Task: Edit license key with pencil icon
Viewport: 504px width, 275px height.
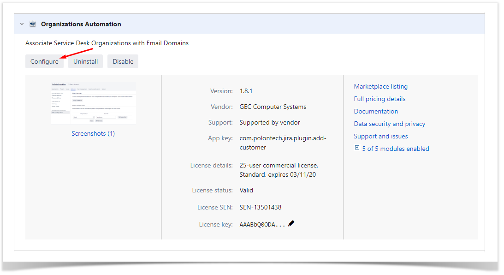Action: [291, 224]
